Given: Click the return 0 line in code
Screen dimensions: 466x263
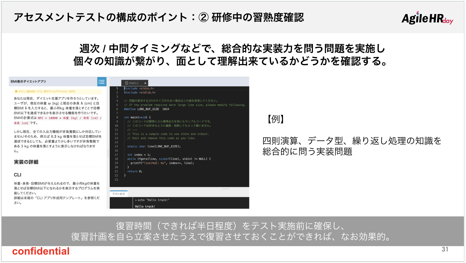Looking at the screenshot, I should 135,171.
